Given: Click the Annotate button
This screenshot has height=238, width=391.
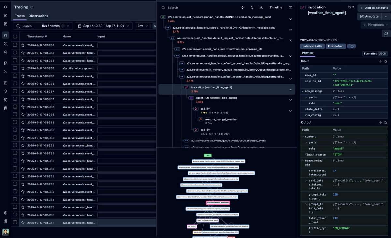Looking at the screenshot, I should pos(369,16).
